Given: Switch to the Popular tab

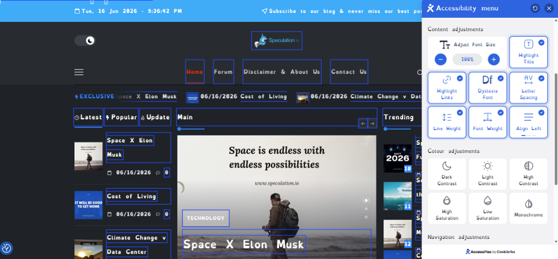Looking at the screenshot, I should coord(121,117).
